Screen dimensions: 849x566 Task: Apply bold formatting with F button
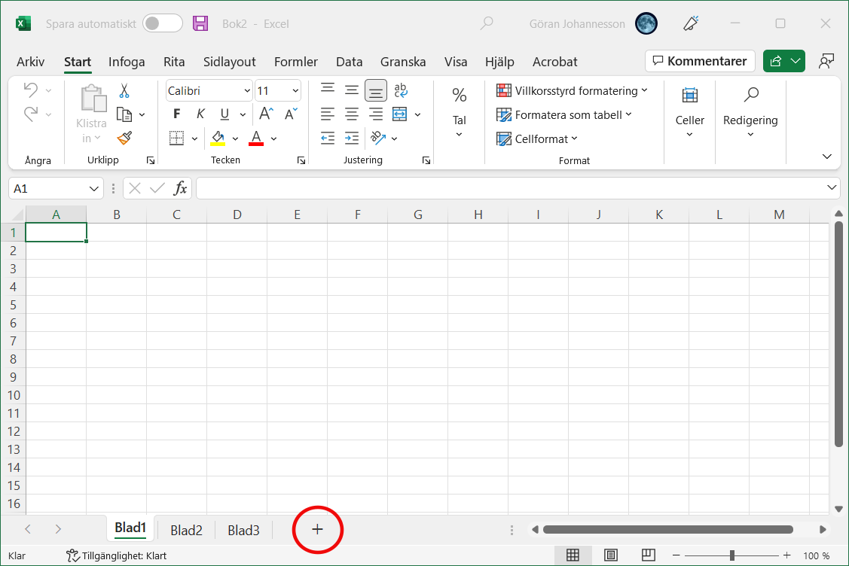click(177, 114)
